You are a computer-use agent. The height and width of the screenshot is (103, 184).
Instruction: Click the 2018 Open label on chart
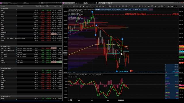tap(123, 71)
